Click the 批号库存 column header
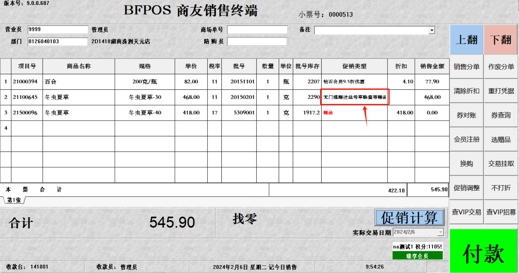Viewport: 519px width, 273px height. (x=307, y=66)
